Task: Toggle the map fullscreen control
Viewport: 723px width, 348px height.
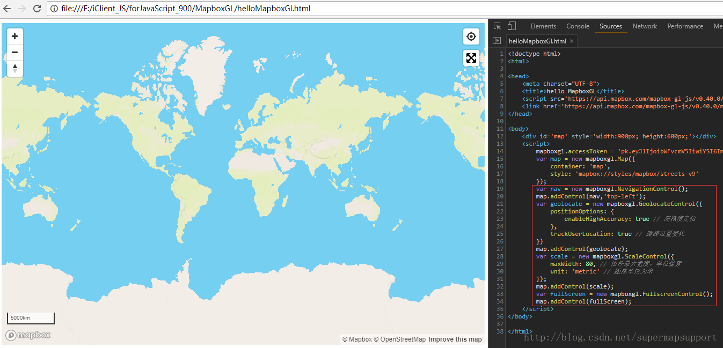Action: tap(471, 58)
